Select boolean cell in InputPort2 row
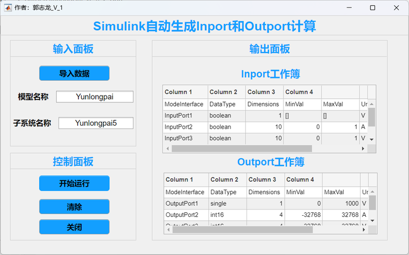Viewport: 409px width, 255px height. click(x=227, y=127)
